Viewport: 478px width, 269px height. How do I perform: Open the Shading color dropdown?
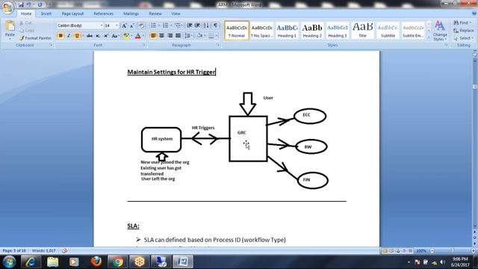(x=204, y=36)
